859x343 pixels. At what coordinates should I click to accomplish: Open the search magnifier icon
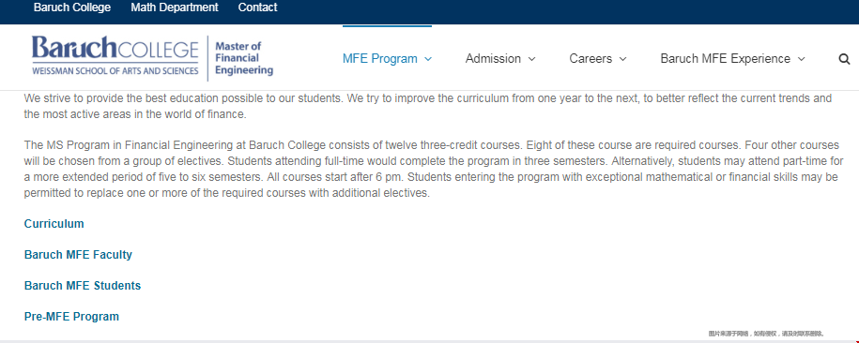click(844, 59)
